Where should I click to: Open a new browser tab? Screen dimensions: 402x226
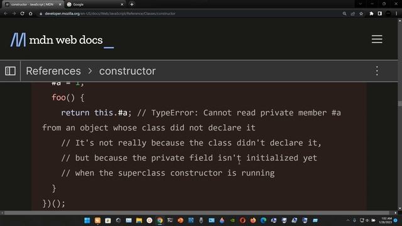[x=132, y=4]
